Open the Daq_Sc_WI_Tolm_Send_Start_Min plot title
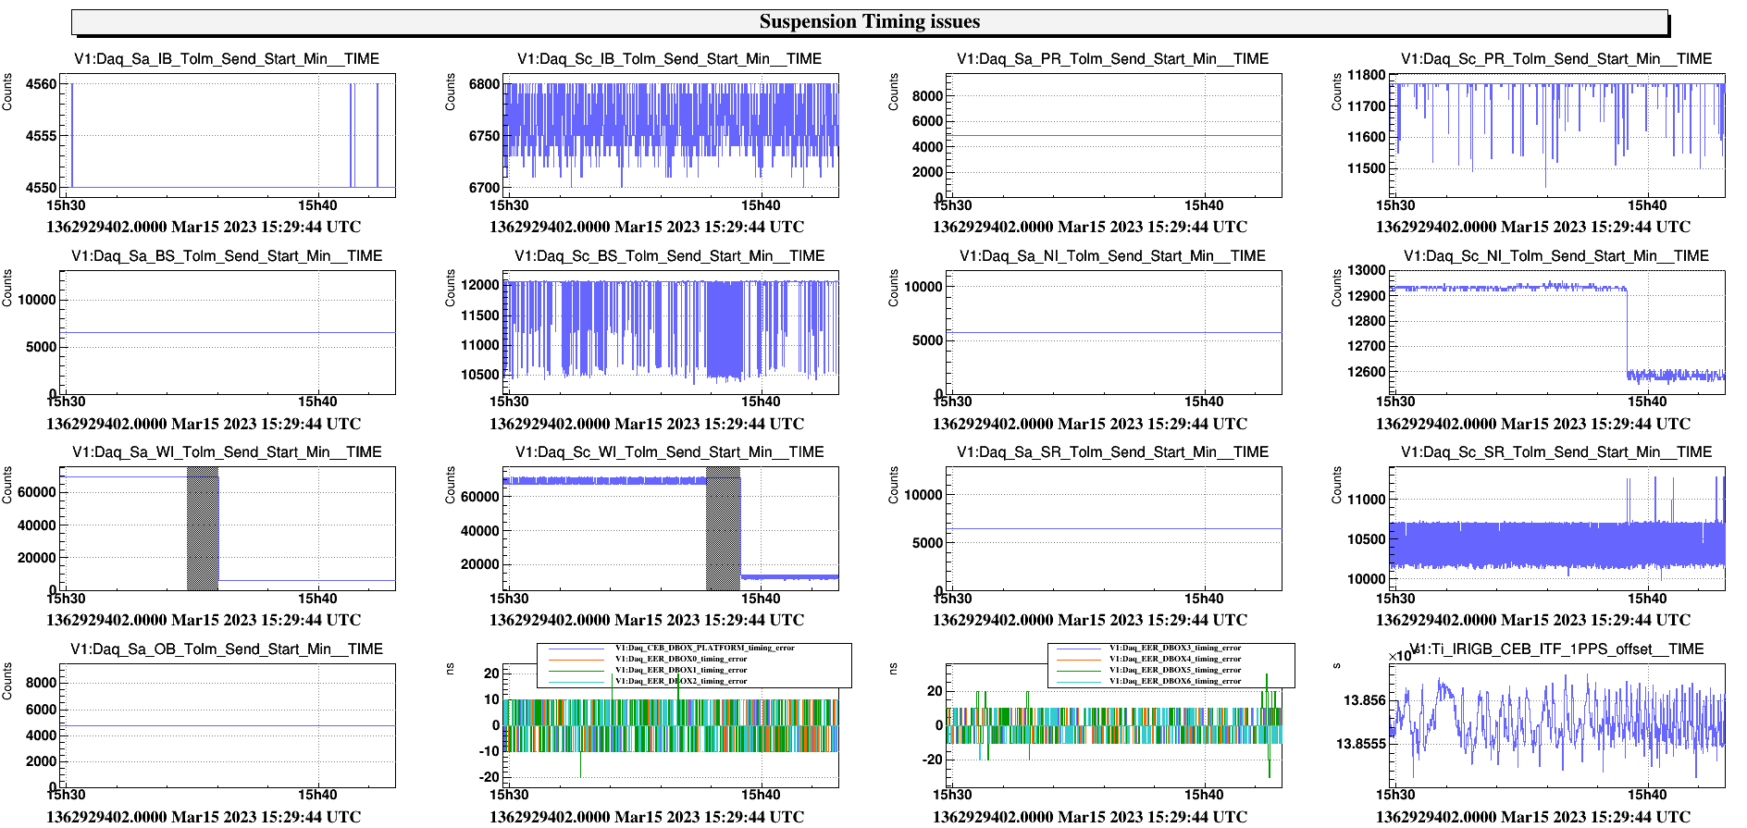This screenshot has height=828, width=1747. point(670,452)
